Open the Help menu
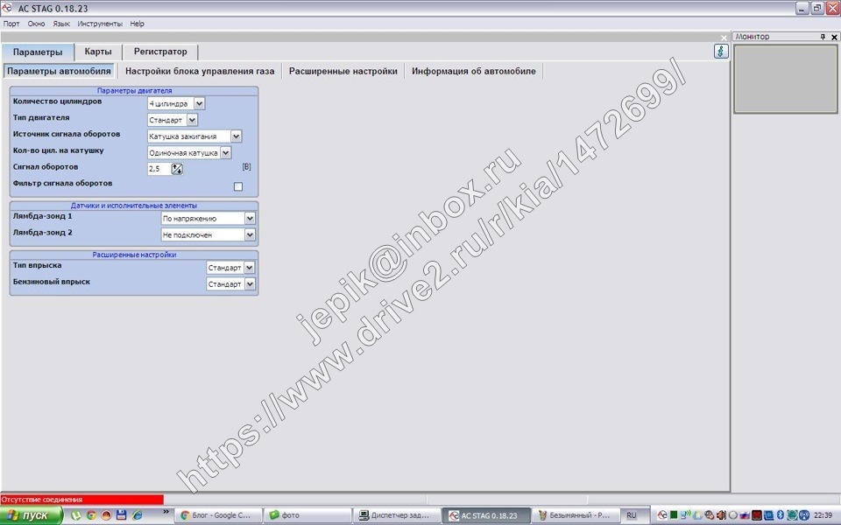This screenshot has height=525, width=841. [137, 24]
